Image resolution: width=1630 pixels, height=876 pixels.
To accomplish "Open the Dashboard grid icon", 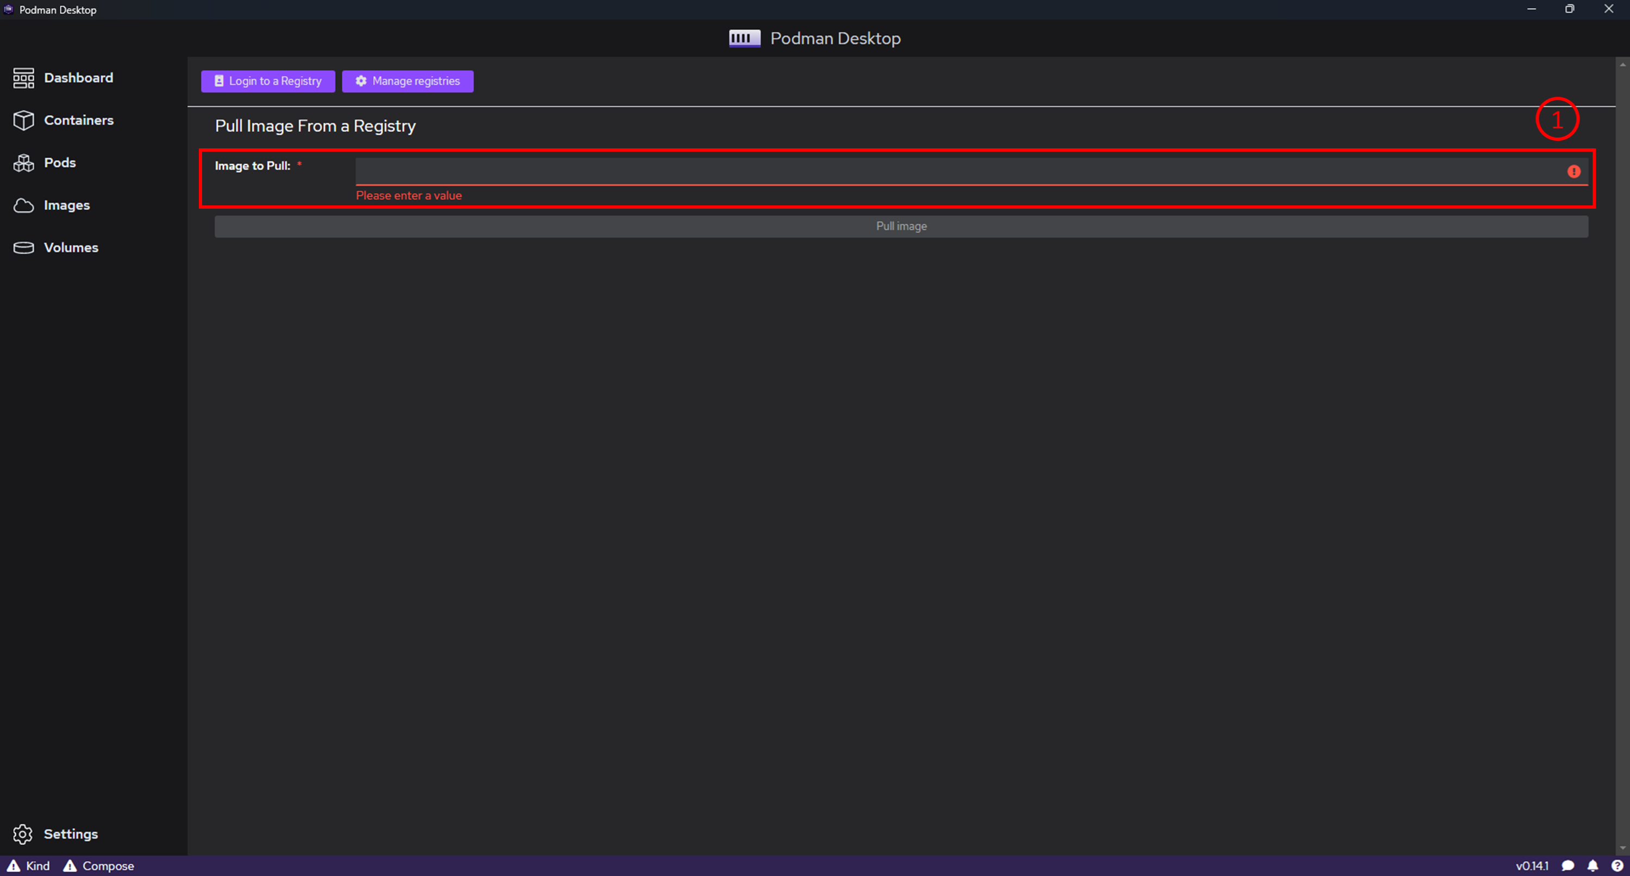I will tap(23, 78).
